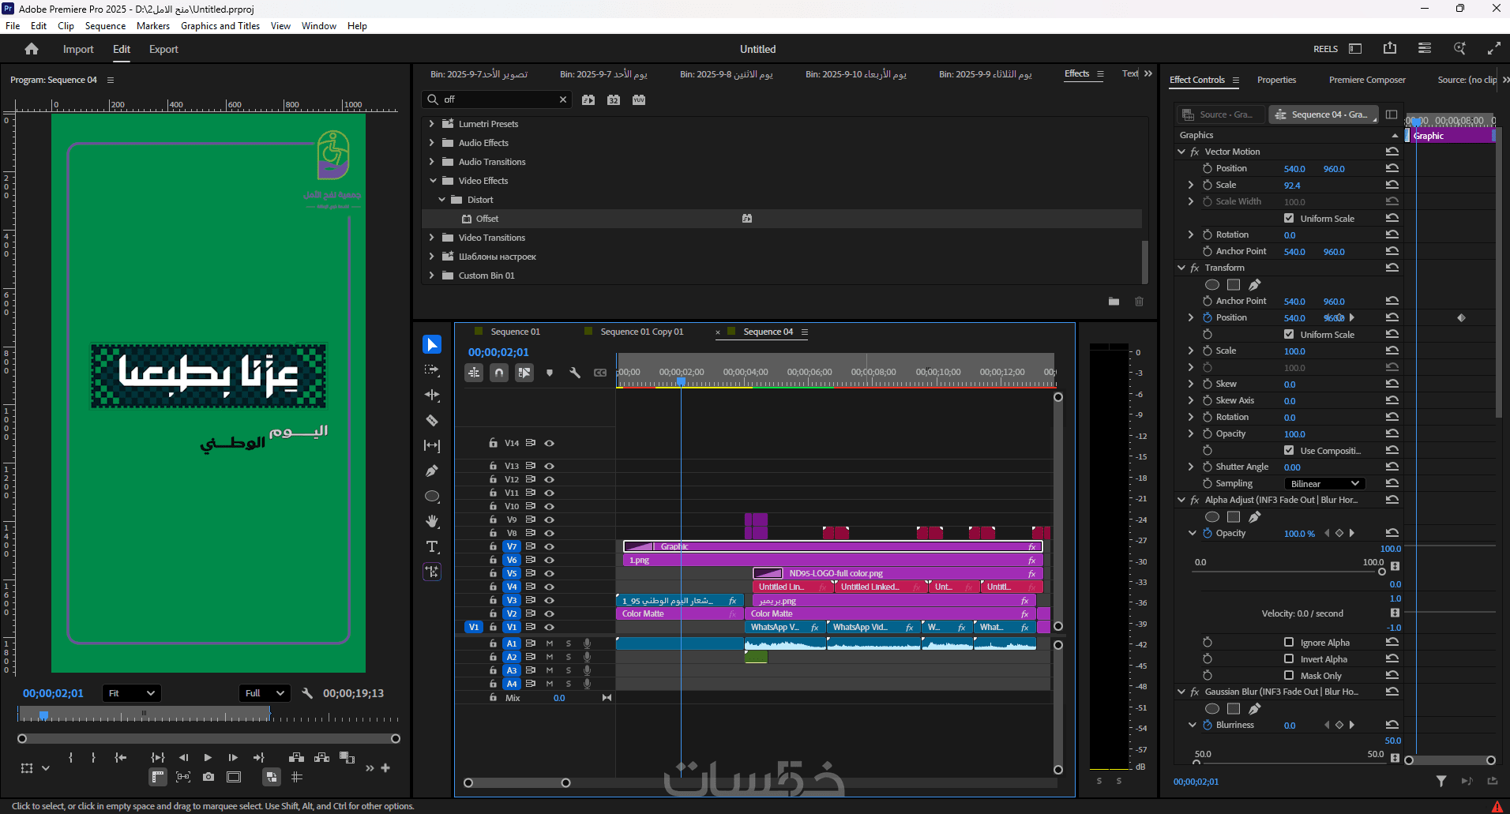This screenshot has height=814, width=1510.
Task: Select the Hand tool
Action: pyautogui.click(x=432, y=522)
